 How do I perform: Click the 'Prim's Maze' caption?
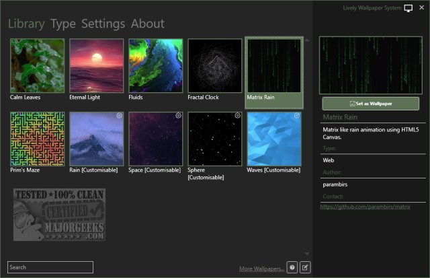[25, 170]
